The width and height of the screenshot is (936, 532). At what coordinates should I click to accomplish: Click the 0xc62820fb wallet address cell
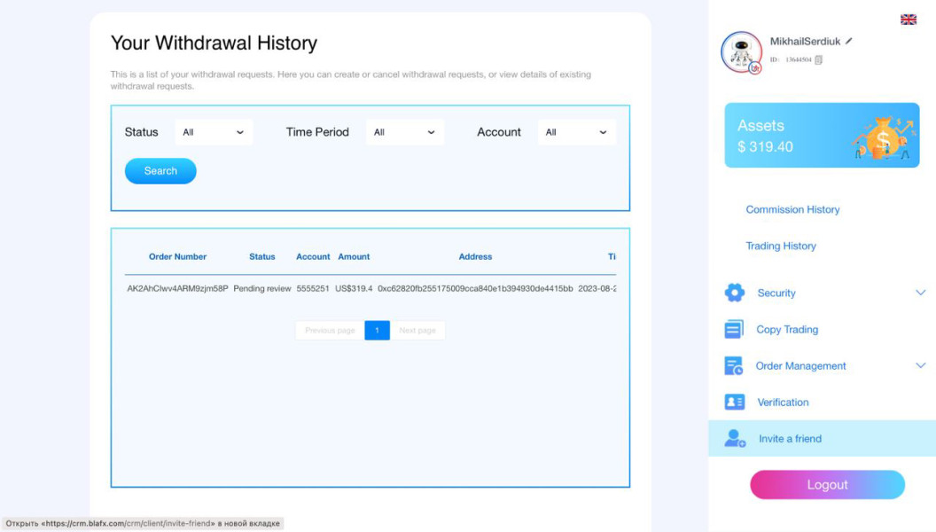pos(475,288)
